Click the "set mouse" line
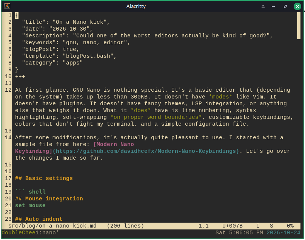The height and width of the screenshot is (240, 305). pyautogui.click(x=30, y=206)
